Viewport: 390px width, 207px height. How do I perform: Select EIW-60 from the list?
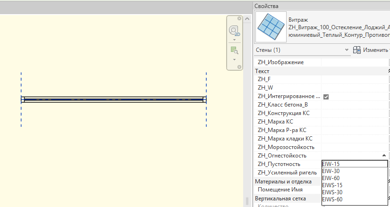tap(355, 178)
